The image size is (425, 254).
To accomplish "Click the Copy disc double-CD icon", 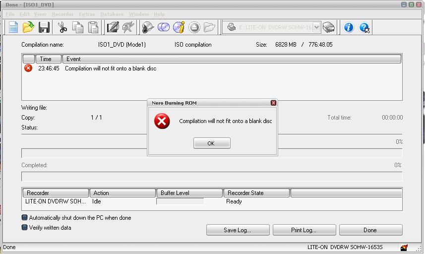I will click(164, 27).
